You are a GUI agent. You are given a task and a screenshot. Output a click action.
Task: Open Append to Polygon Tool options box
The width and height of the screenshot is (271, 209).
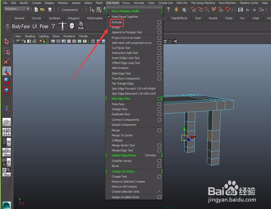[159, 32]
